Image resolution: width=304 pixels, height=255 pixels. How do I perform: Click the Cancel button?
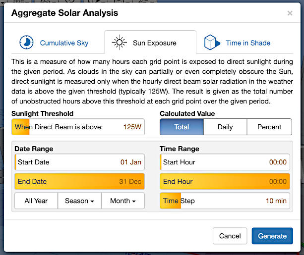click(230, 236)
